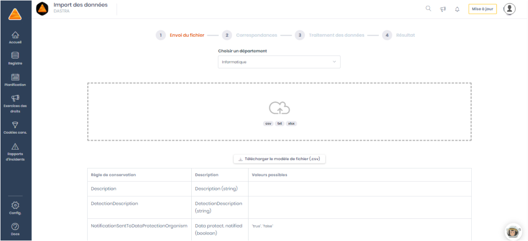Select the Correspondances step
Screen dimensions: 528x241
tap(256, 35)
